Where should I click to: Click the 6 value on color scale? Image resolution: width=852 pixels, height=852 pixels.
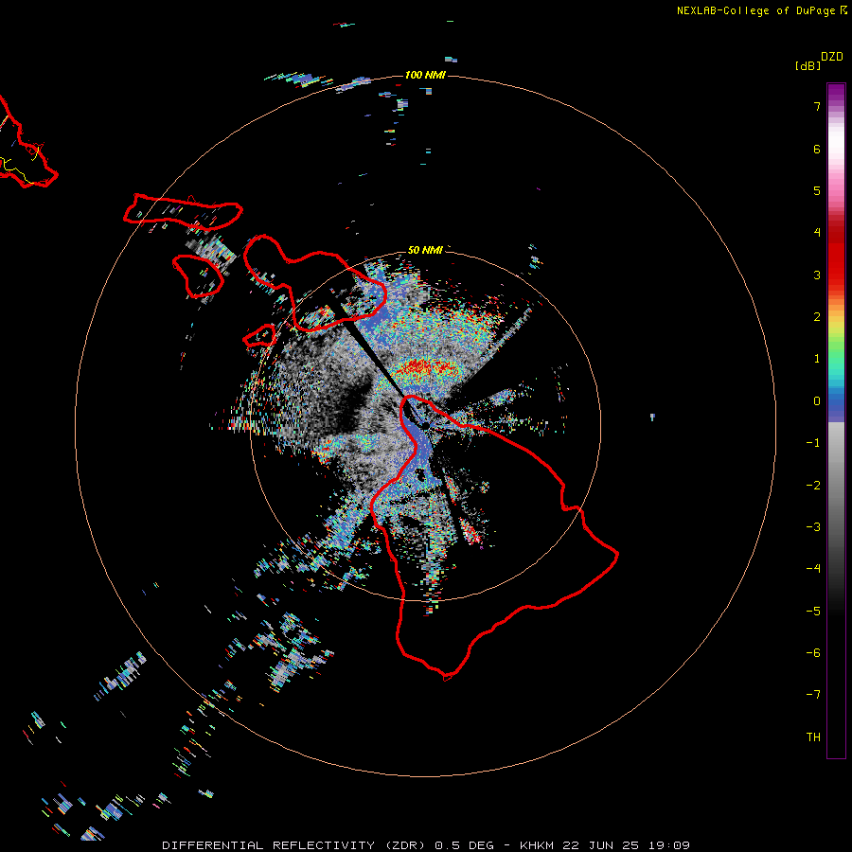point(817,149)
